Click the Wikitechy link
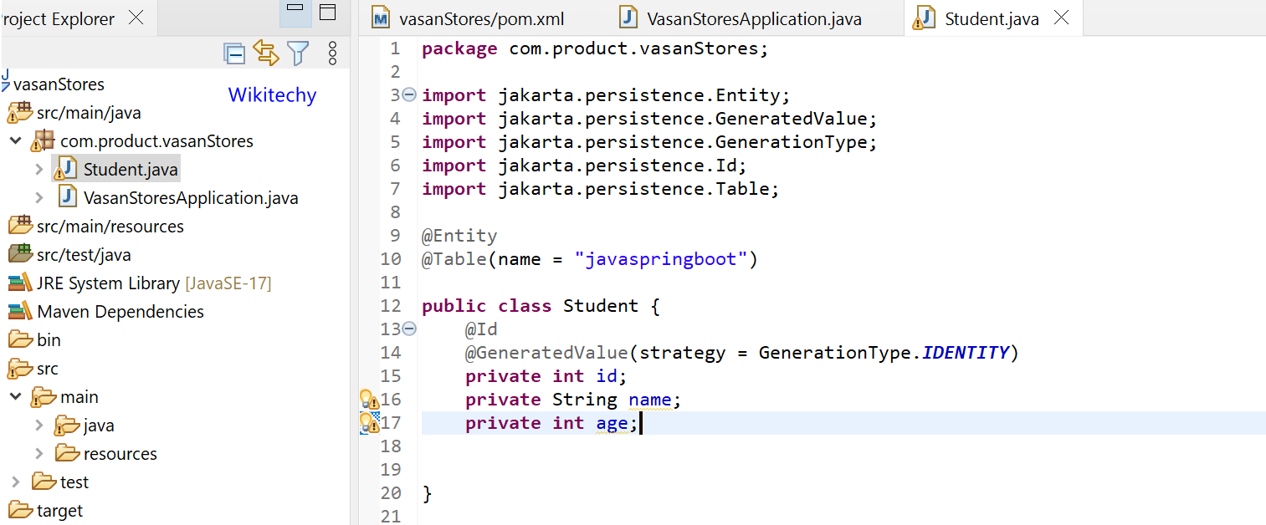The width and height of the screenshot is (1266, 525). coord(272,94)
